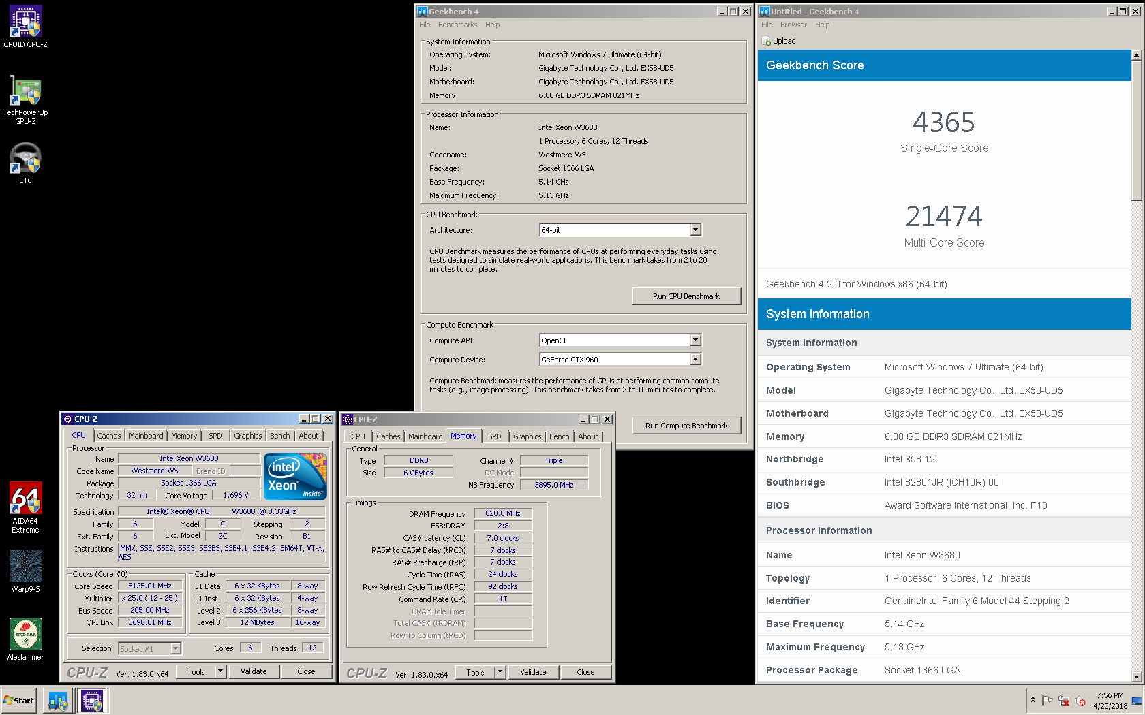1145x715 pixels.
Task: Click the left CPU-Z window title icon
Action: pyautogui.click(x=67, y=419)
